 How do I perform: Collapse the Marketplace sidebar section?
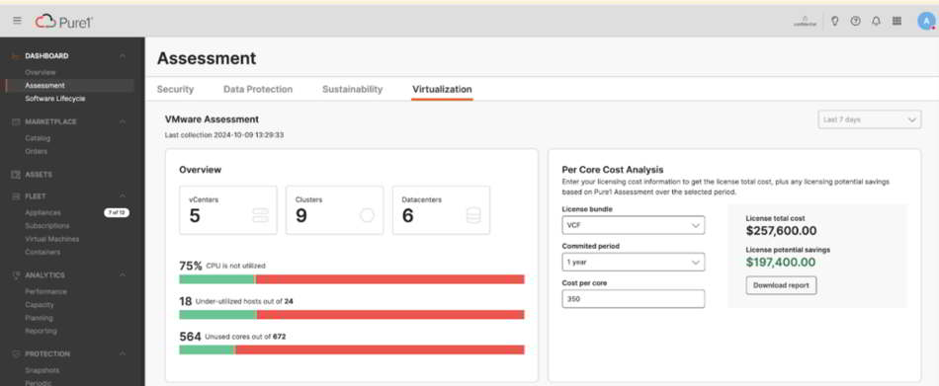(123, 121)
